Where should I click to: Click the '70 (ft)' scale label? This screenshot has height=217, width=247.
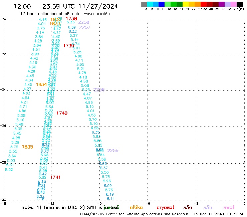[239, 9]
